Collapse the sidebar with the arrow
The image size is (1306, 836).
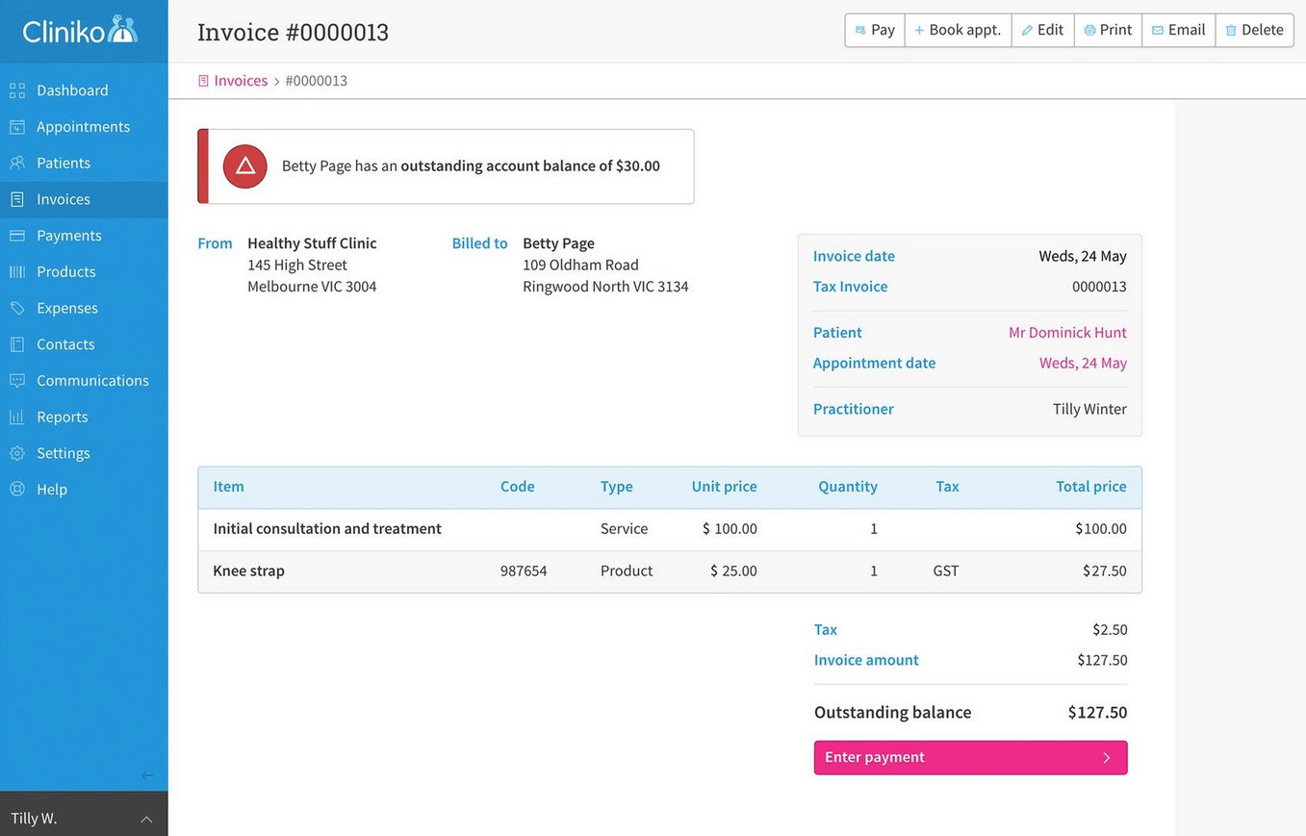tap(146, 774)
